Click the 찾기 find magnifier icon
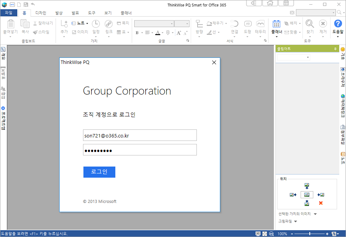This screenshot has width=346, height=237. pos(309,24)
